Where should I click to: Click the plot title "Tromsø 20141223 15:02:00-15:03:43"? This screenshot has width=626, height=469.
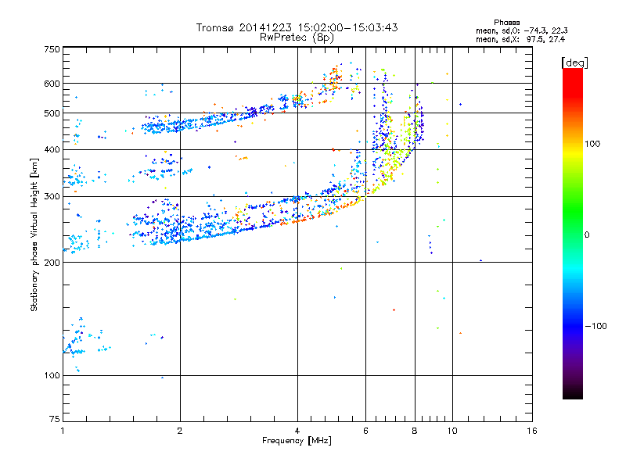[297, 27]
